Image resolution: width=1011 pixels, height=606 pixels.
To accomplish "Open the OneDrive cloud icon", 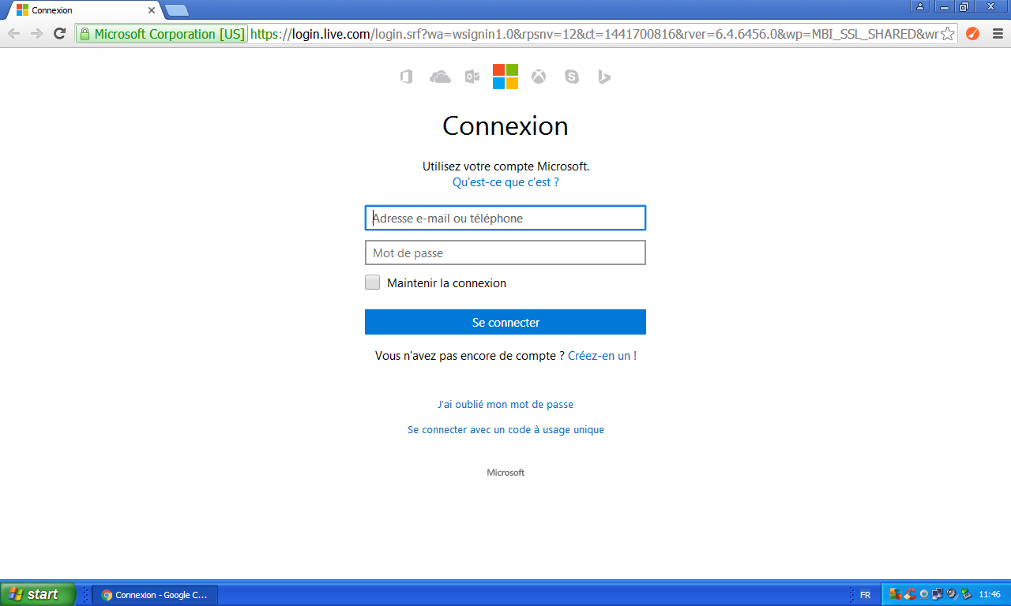I will click(x=440, y=77).
